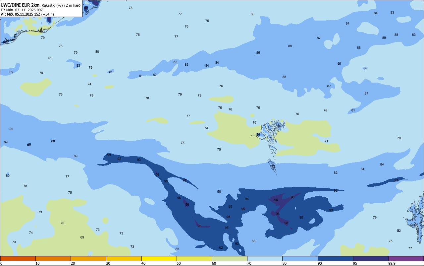Click the '0' legend tick label
This screenshot has height=266, width=424.
(x=1, y=263)
